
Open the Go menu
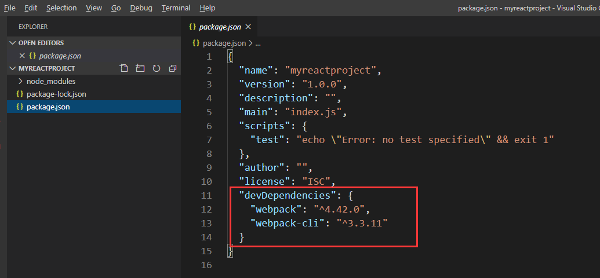(116, 8)
